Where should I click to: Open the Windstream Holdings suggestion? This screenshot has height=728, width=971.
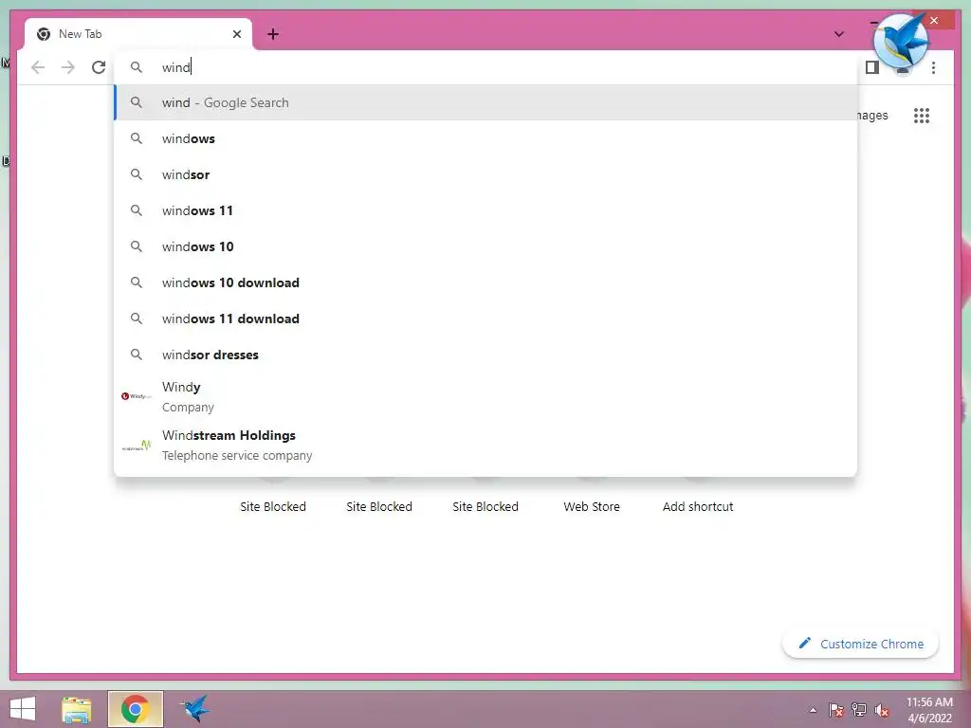[485, 446]
